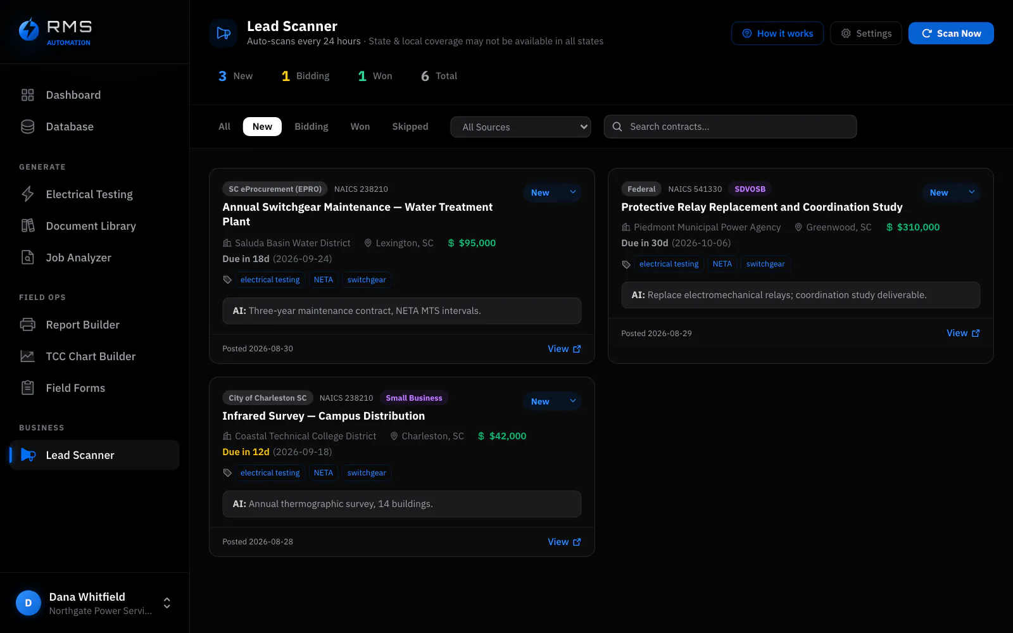This screenshot has height=633, width=1013.
Task: Click the Small Business badge
Action: 414,398
